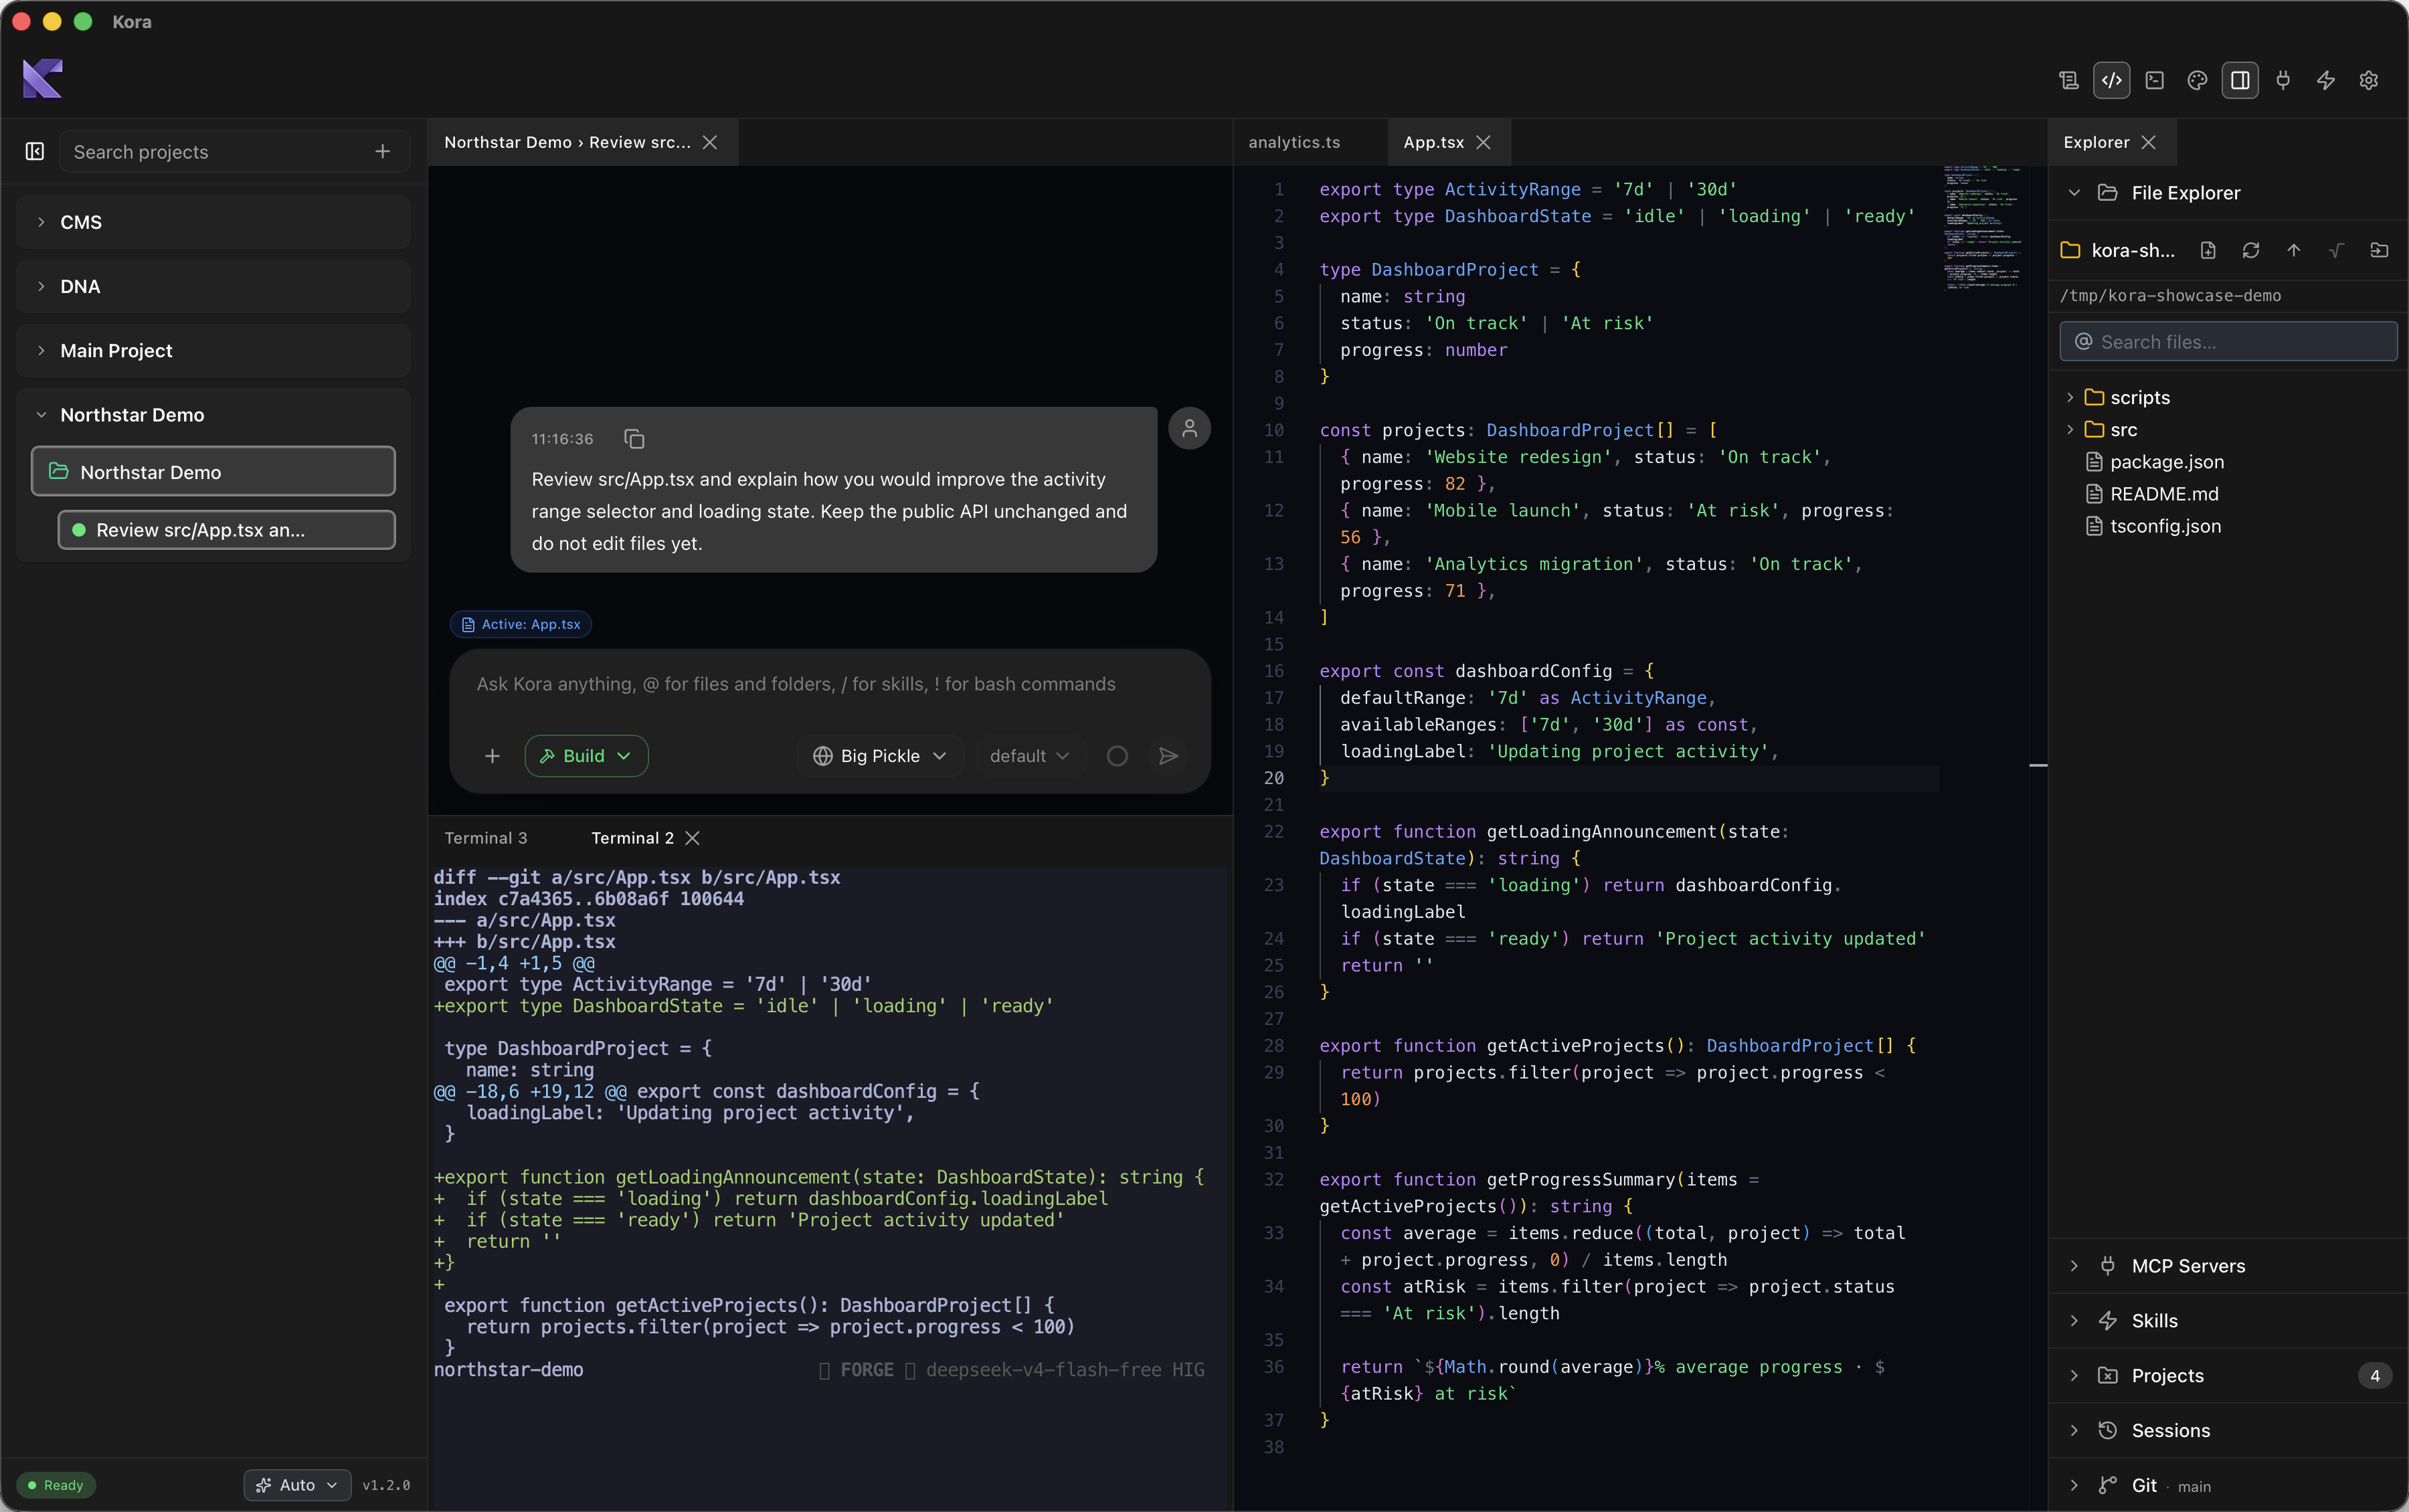Expand the Skills section
Image resolution: width=2409 pixels, height=1512 pixels.
tap(2228, 1321)
